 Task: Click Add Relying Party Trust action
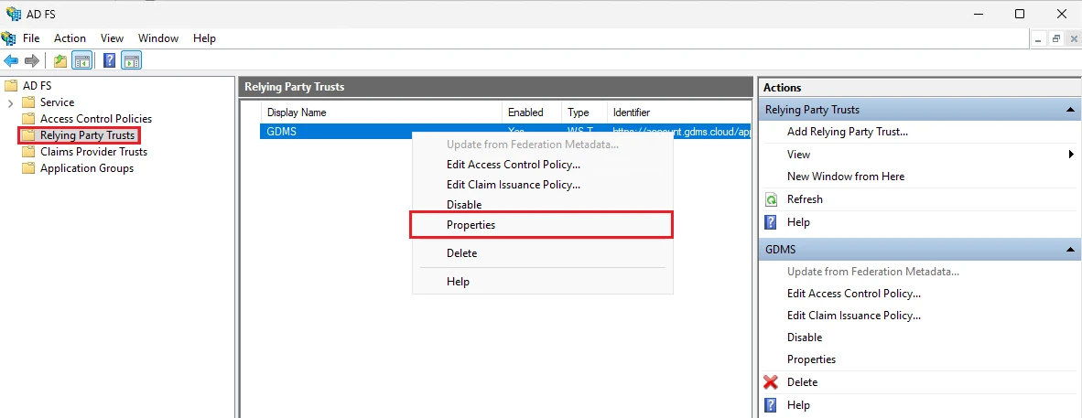click(848, 132)
